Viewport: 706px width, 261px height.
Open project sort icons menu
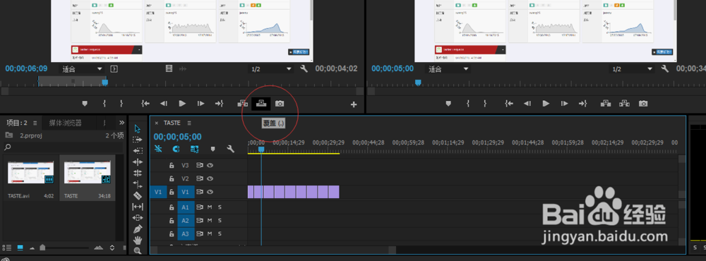(112, 248)
